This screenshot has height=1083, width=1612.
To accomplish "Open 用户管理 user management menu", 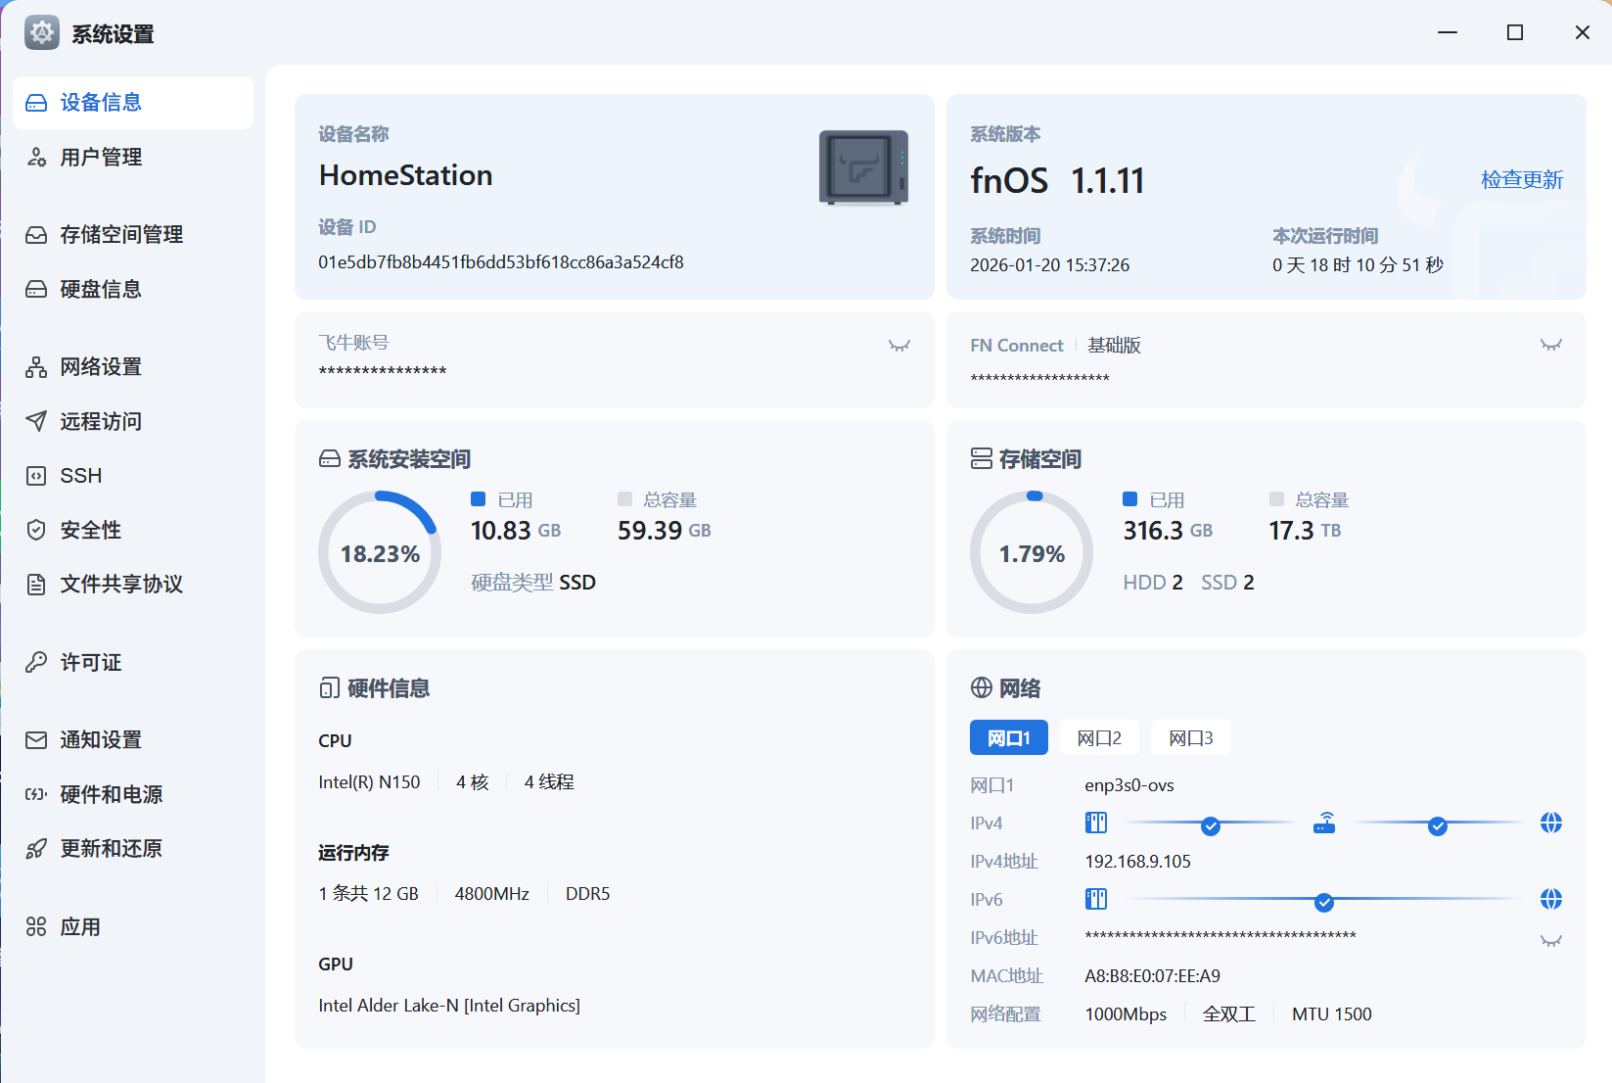I will tap(100, 158).
